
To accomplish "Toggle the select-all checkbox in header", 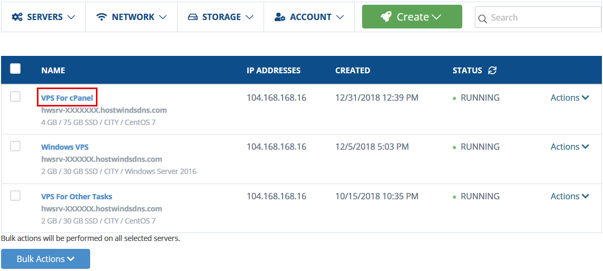I will pyautogui.click(x=15, y=69).
